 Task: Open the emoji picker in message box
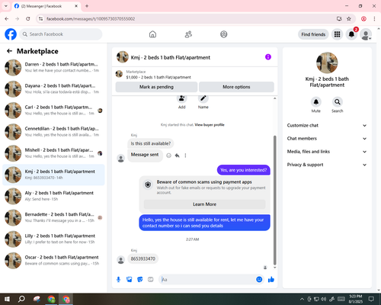point(259,280)
